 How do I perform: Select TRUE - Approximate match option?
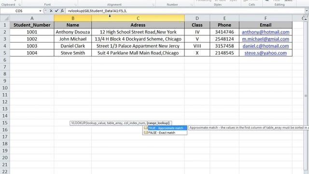165,128
